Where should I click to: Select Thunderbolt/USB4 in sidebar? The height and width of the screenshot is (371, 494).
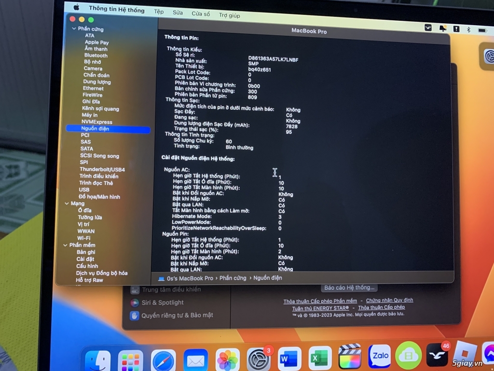pos(102,170)
